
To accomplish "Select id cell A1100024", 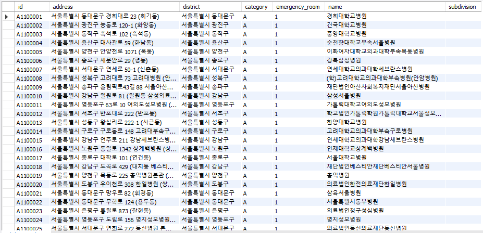I will [x=31, y=220].
